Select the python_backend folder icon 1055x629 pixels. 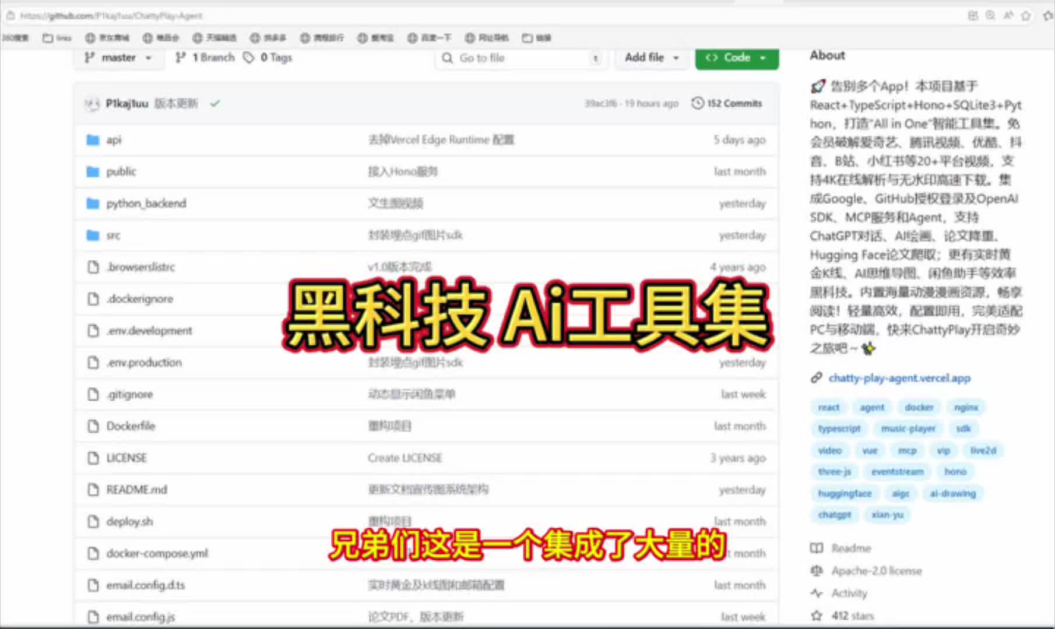click(93, 203)
